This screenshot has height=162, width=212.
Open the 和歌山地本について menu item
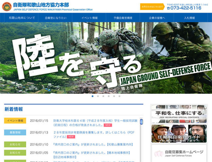pyautogui.click(x=22, y=18)
